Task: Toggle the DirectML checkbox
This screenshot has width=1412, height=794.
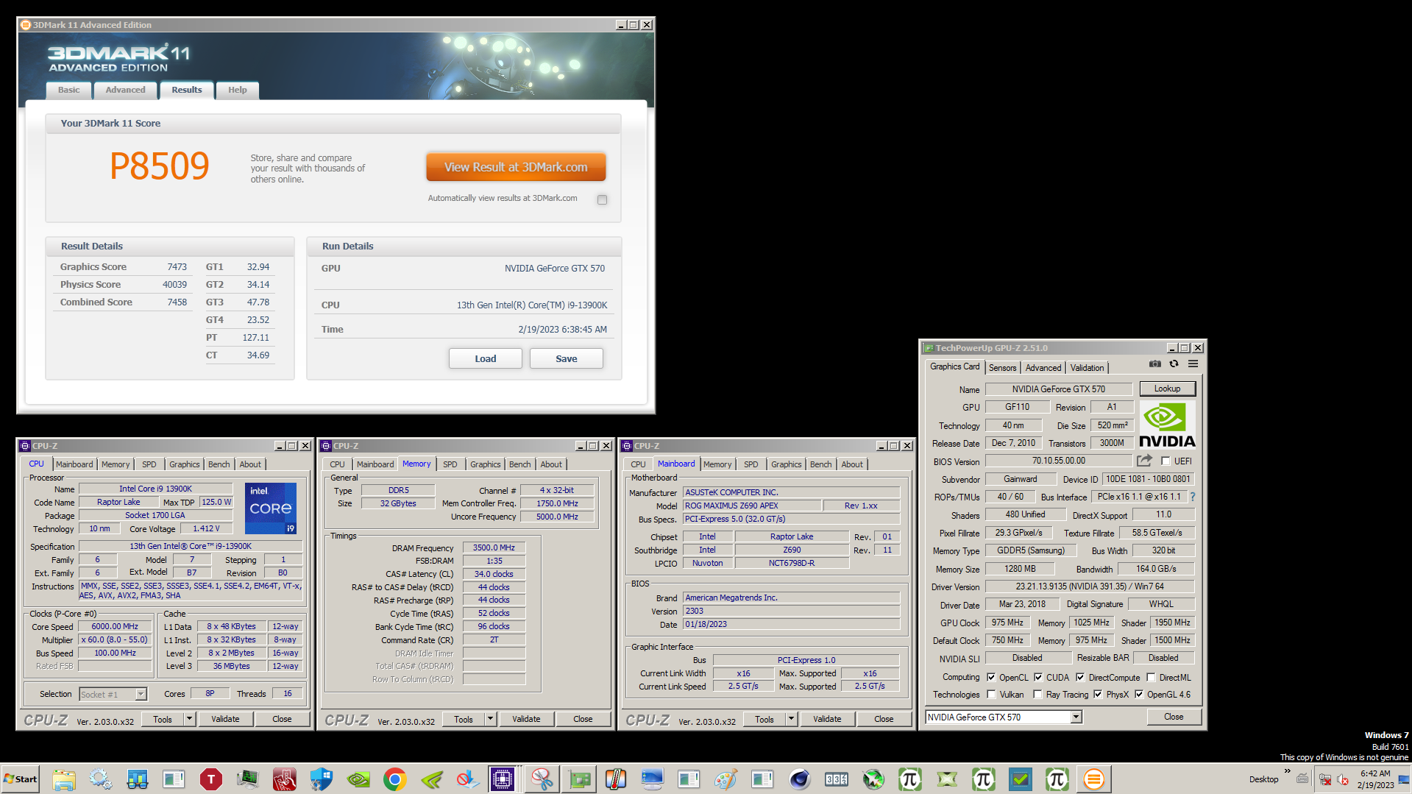Action: pos(1151,677)
